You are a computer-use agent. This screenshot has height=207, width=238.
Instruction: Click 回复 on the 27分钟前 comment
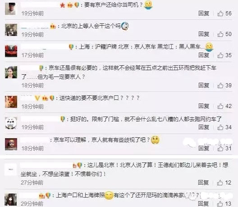[x=203, y=183]
